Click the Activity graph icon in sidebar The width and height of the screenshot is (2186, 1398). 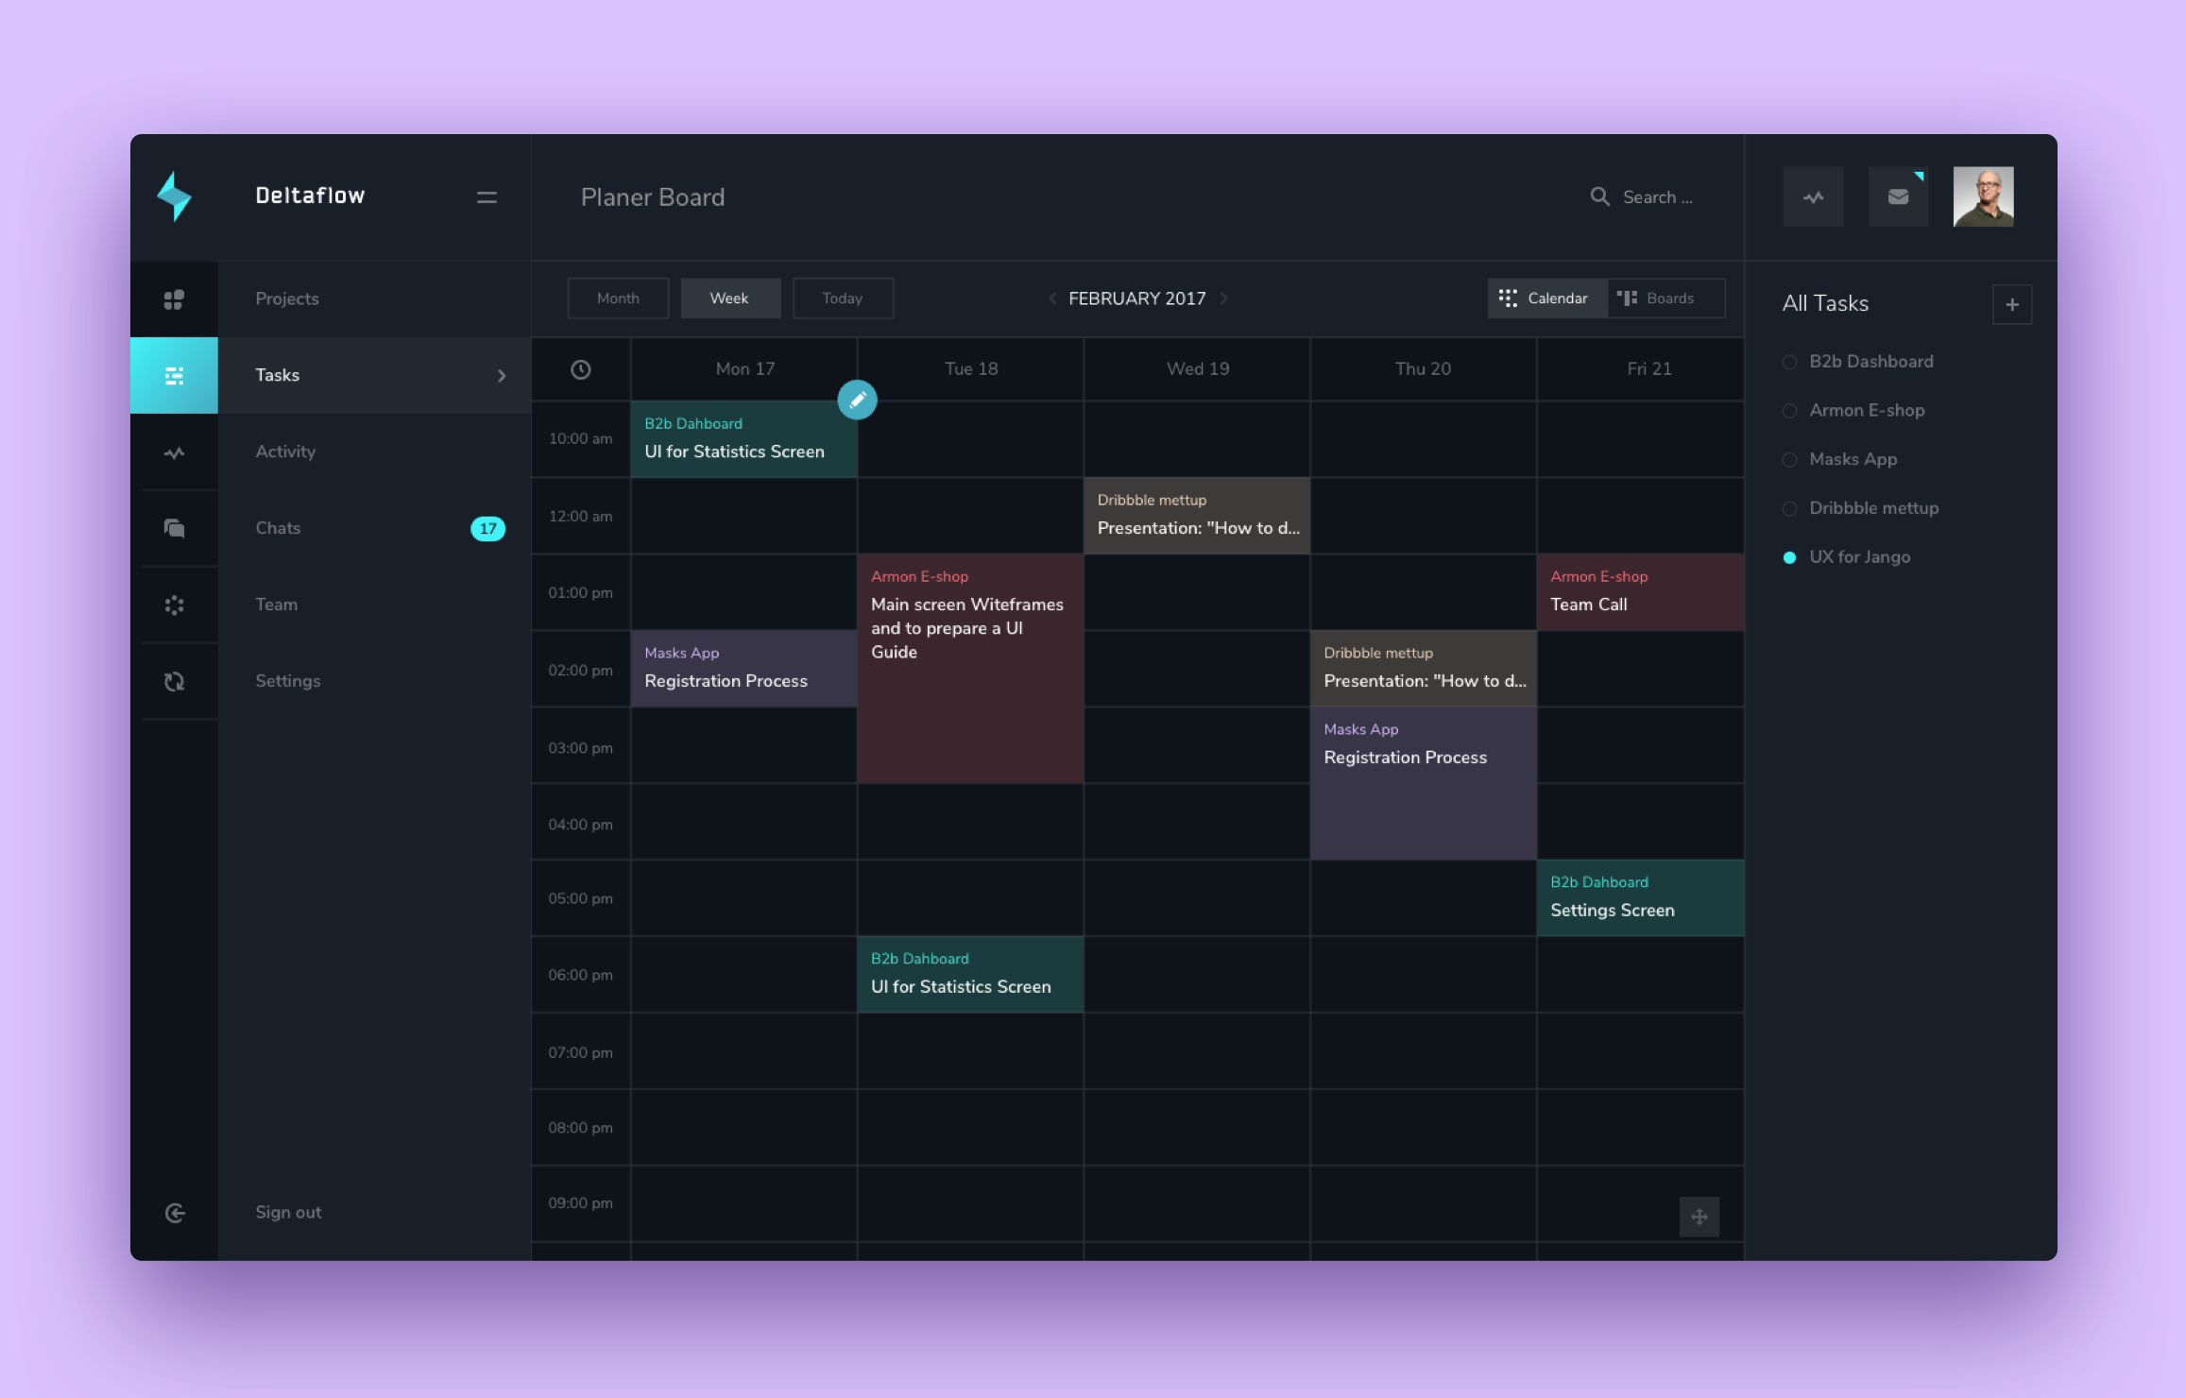[174, 451]
